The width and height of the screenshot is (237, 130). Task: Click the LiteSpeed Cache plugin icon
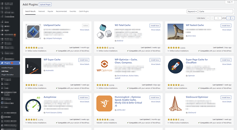[x=33, y=31]
